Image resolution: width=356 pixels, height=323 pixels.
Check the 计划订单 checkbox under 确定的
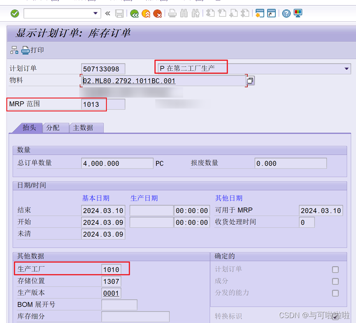click(335, 270)
